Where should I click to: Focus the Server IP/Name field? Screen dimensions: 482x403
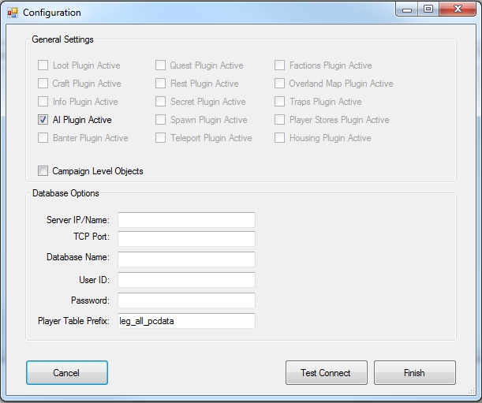186,219
